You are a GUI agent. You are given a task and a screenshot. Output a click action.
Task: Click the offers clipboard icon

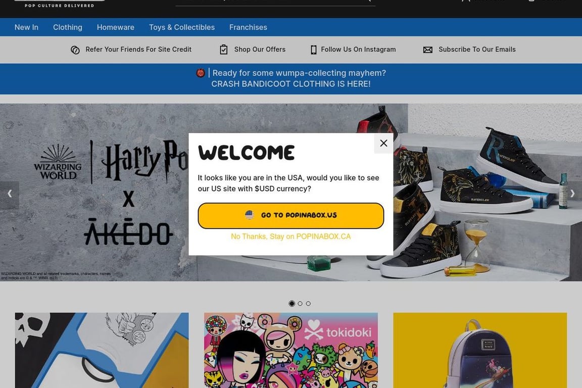[223, 50]
